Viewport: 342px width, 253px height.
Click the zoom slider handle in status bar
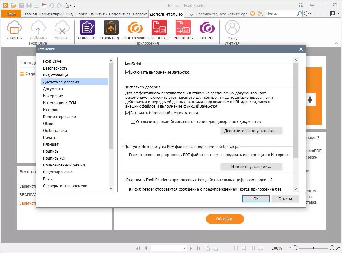tap(314, 248)
